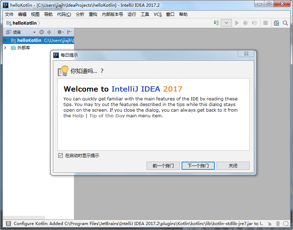Image resolution: width=293 pixels, height=230 pixels.
Task: Click the Help | Tip of the Day text
Action: [98, 116]
